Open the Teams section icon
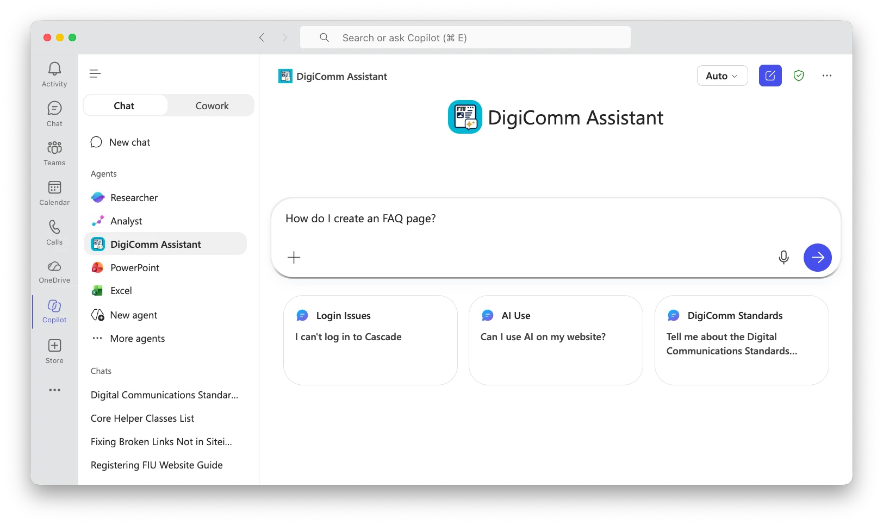The height and width of the screenshot is (525, 883). [x=54, y=153]
